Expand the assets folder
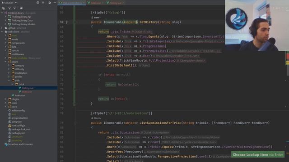This screenshot has height=162, width=289. tap(5, 39)
